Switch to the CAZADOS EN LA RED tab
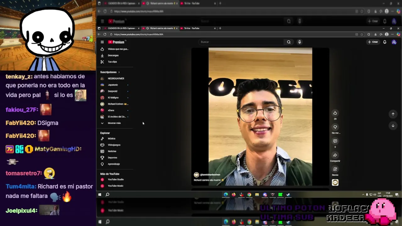402x226 pixels. point(121,28)
